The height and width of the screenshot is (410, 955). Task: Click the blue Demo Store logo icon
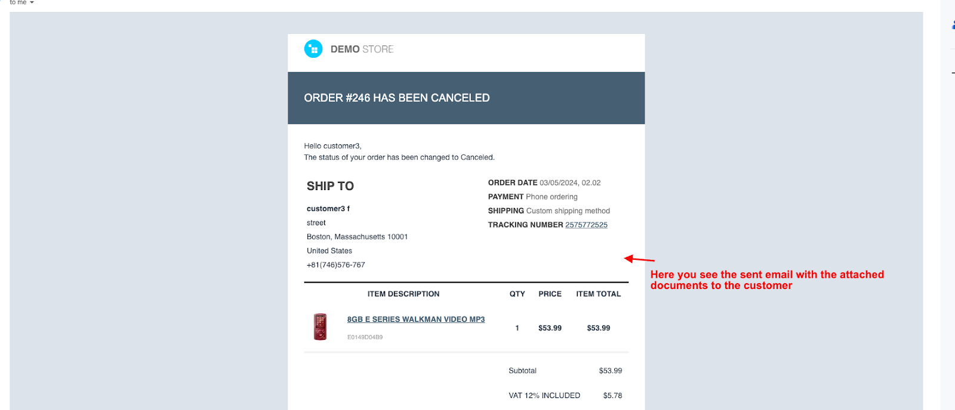pos(313,49)
